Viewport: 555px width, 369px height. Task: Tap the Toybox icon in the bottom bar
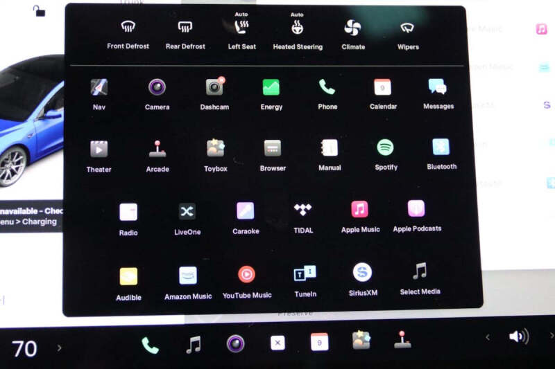[361, 340]
